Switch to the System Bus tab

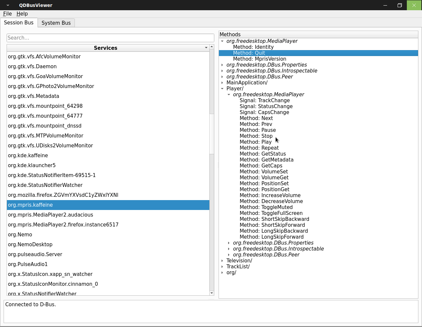[56, 23]
